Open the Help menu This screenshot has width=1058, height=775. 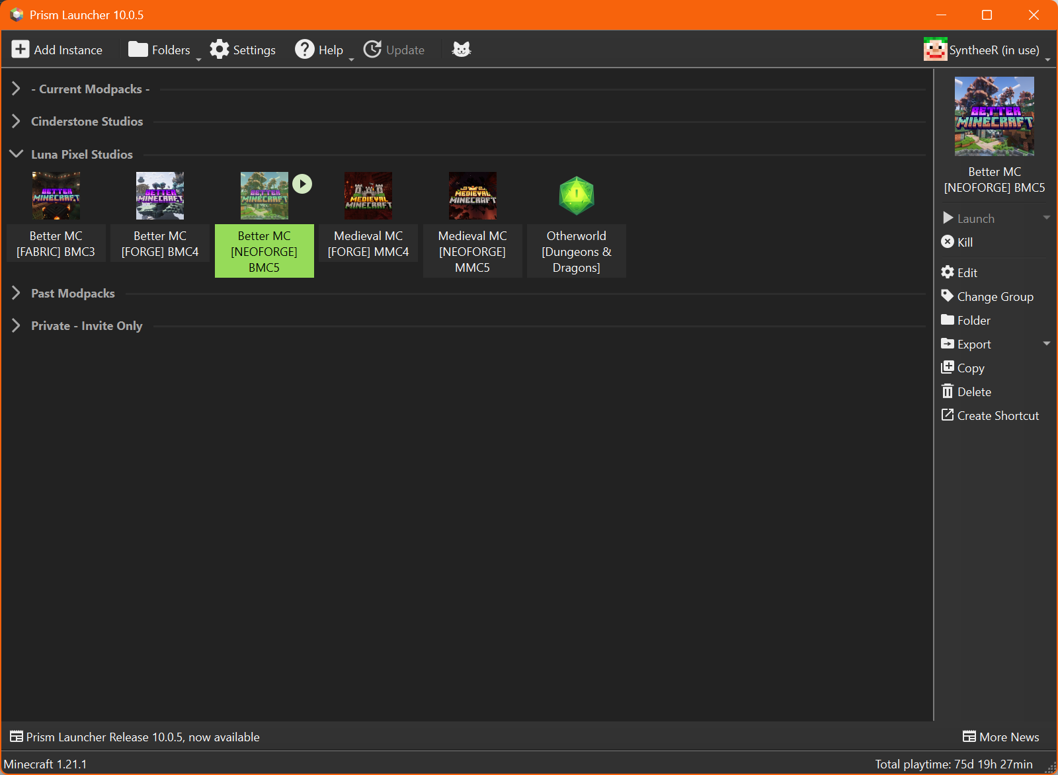tap(319, 50)
